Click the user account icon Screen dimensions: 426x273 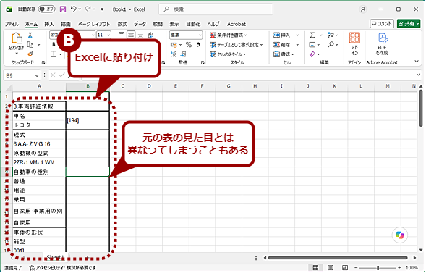(362, 9)
